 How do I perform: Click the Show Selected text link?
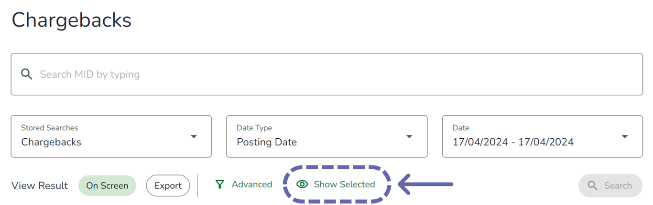[344, 184]
